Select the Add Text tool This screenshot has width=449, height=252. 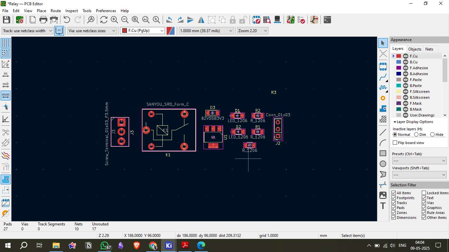click(x=383, y=206)
